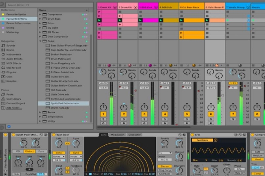
Task: Toggle track 4 activator button
Action: 165,114
